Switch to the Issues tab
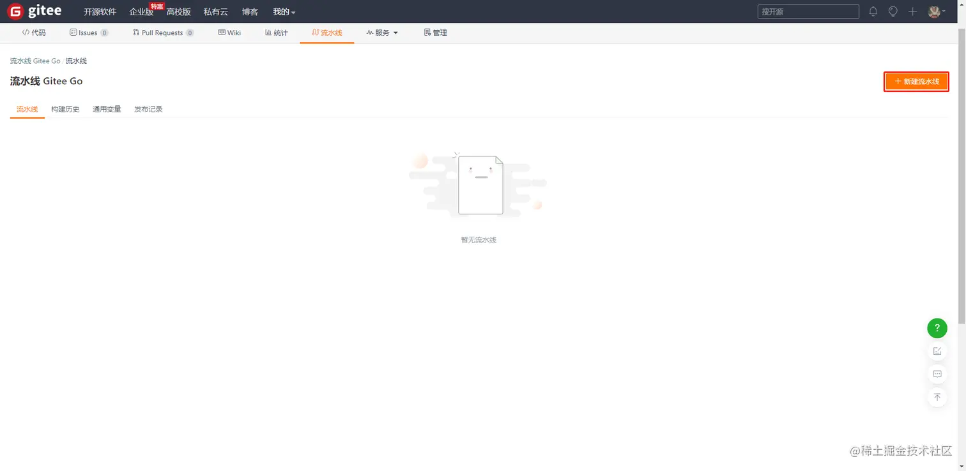This screenshot has width=966, height=471. (x=89, y=33)
